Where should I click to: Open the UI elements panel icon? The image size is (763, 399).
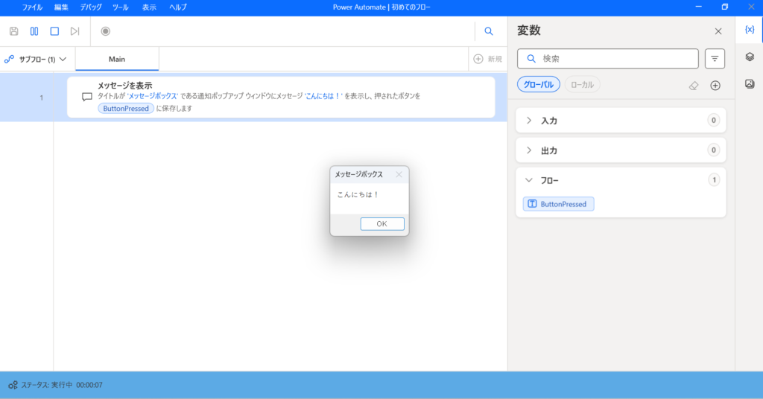pyautogui.click(x=750, y=57)
